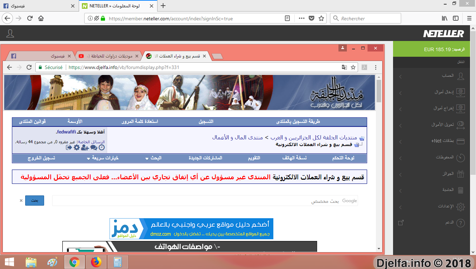Viewport: 476px width, 269px height.
Task: Click the green padlock in Firefox address bar
Action: (103, 19)
